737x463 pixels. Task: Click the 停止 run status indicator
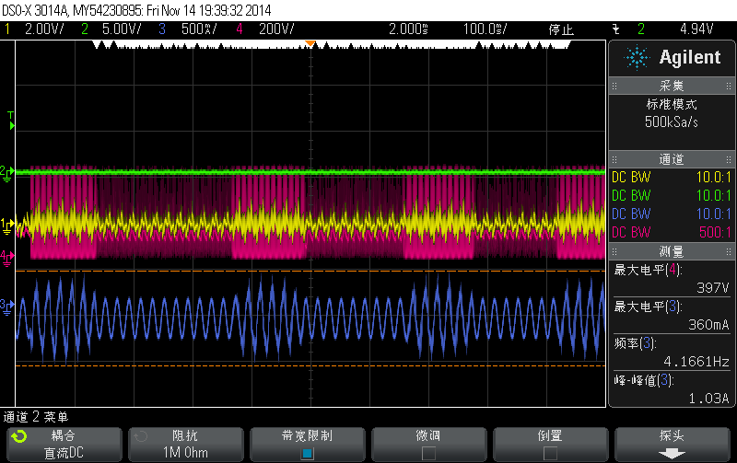click(562, 29)
